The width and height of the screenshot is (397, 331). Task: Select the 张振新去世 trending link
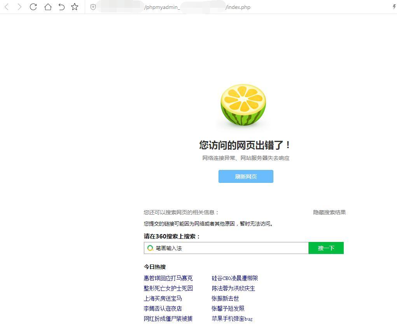coord(225,298)
